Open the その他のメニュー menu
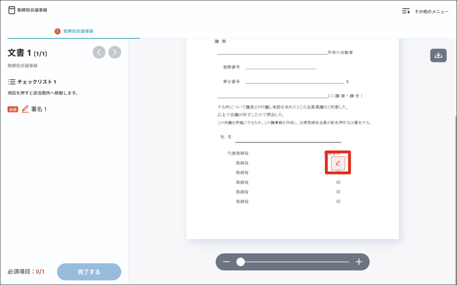The width and height of the screenshot is (457, 285). pos(425,11)
